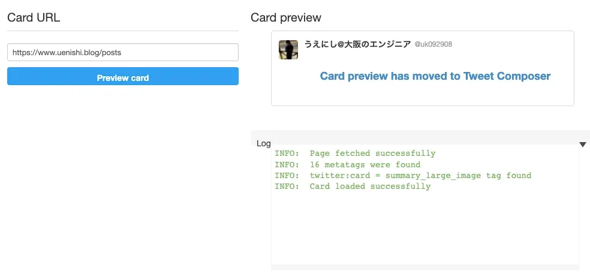Click the divider line under Card URL heading
This screenshot has width=590, height=274.
(123, 31)
